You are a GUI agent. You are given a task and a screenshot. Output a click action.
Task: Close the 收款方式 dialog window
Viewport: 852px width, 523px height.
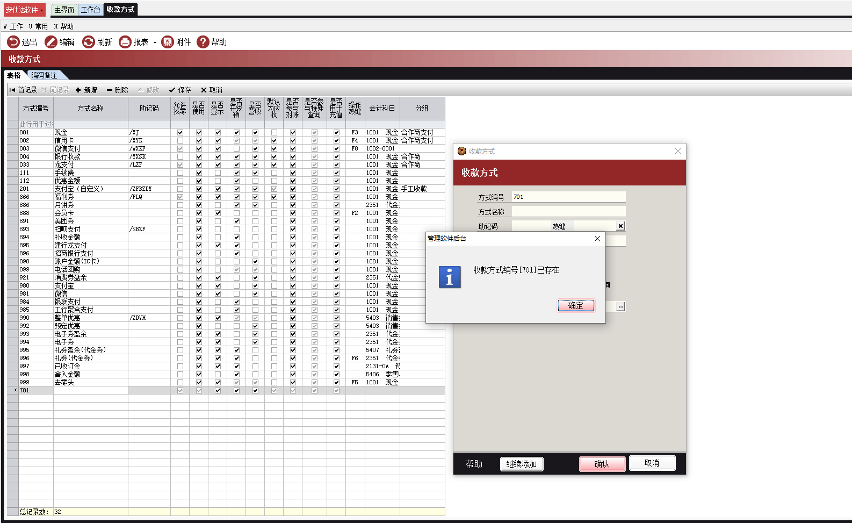678,151
